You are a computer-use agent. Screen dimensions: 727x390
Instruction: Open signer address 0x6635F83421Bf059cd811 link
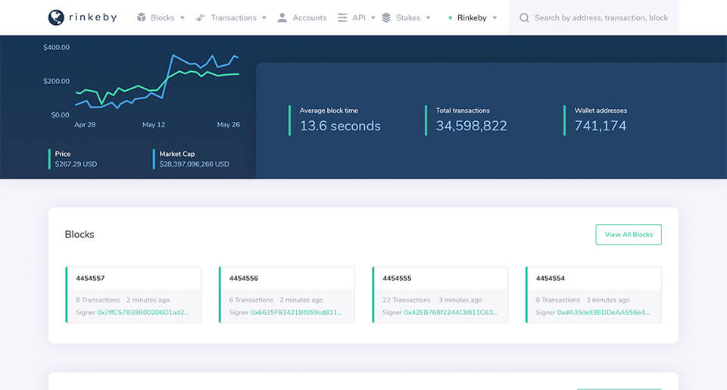(297, 312)
